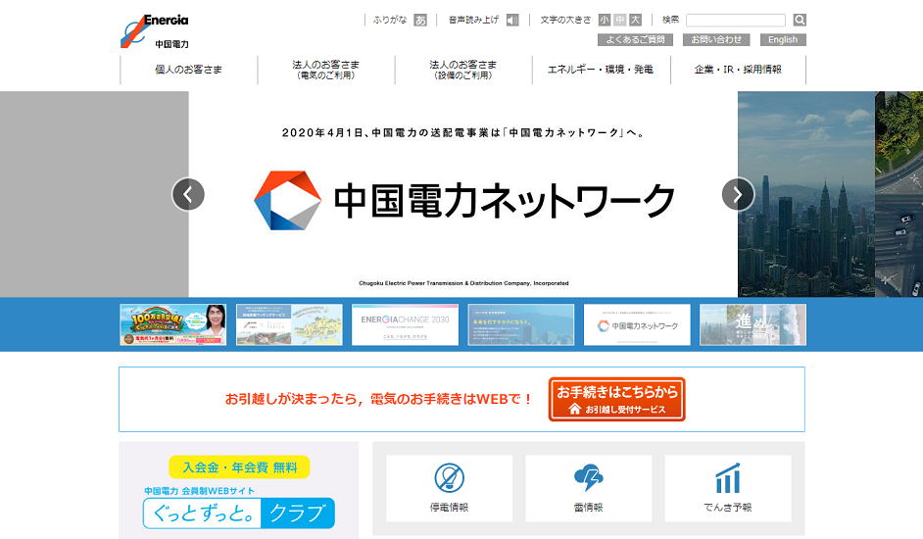Set text size to small (小)

(x=605, y=20)
